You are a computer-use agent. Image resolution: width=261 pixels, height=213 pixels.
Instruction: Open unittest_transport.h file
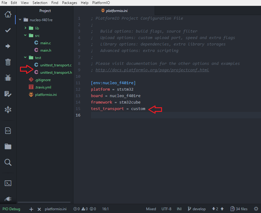pyautogui.click(x=56, y=73)
